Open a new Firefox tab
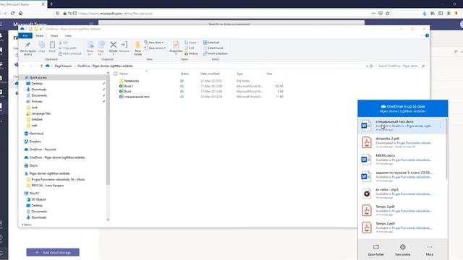Screen dimensions: 463x260 click(x=51, y=4)
